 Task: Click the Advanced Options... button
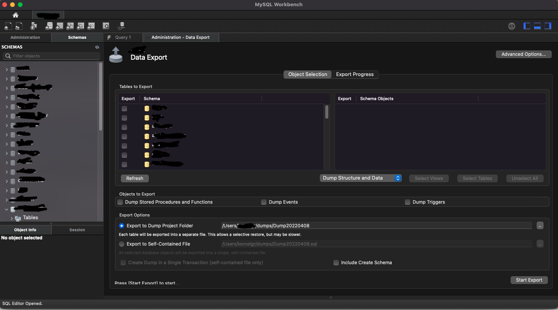(x=524, y=54)
